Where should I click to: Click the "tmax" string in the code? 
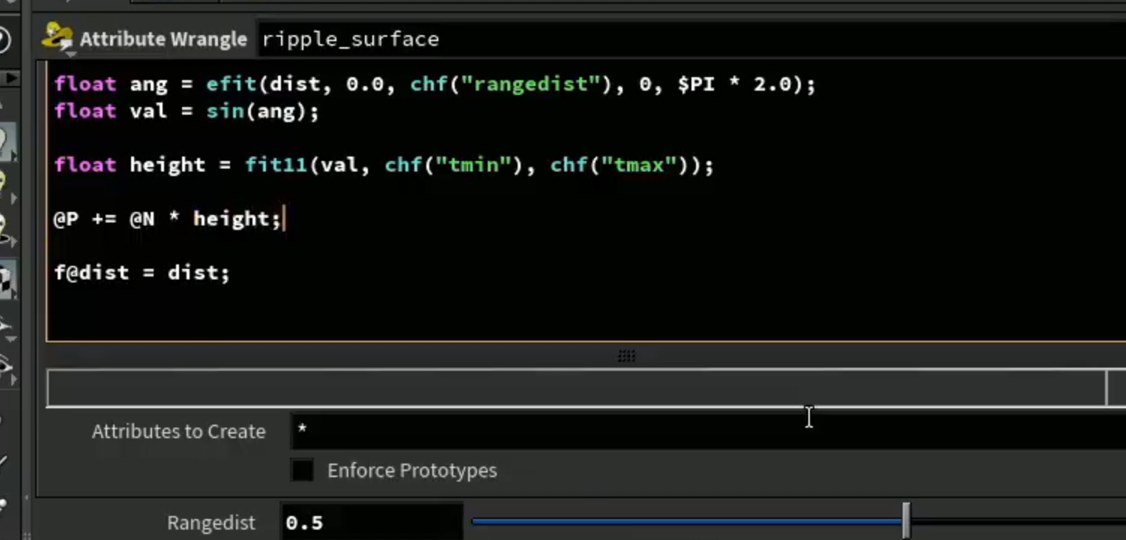[639, 165]
